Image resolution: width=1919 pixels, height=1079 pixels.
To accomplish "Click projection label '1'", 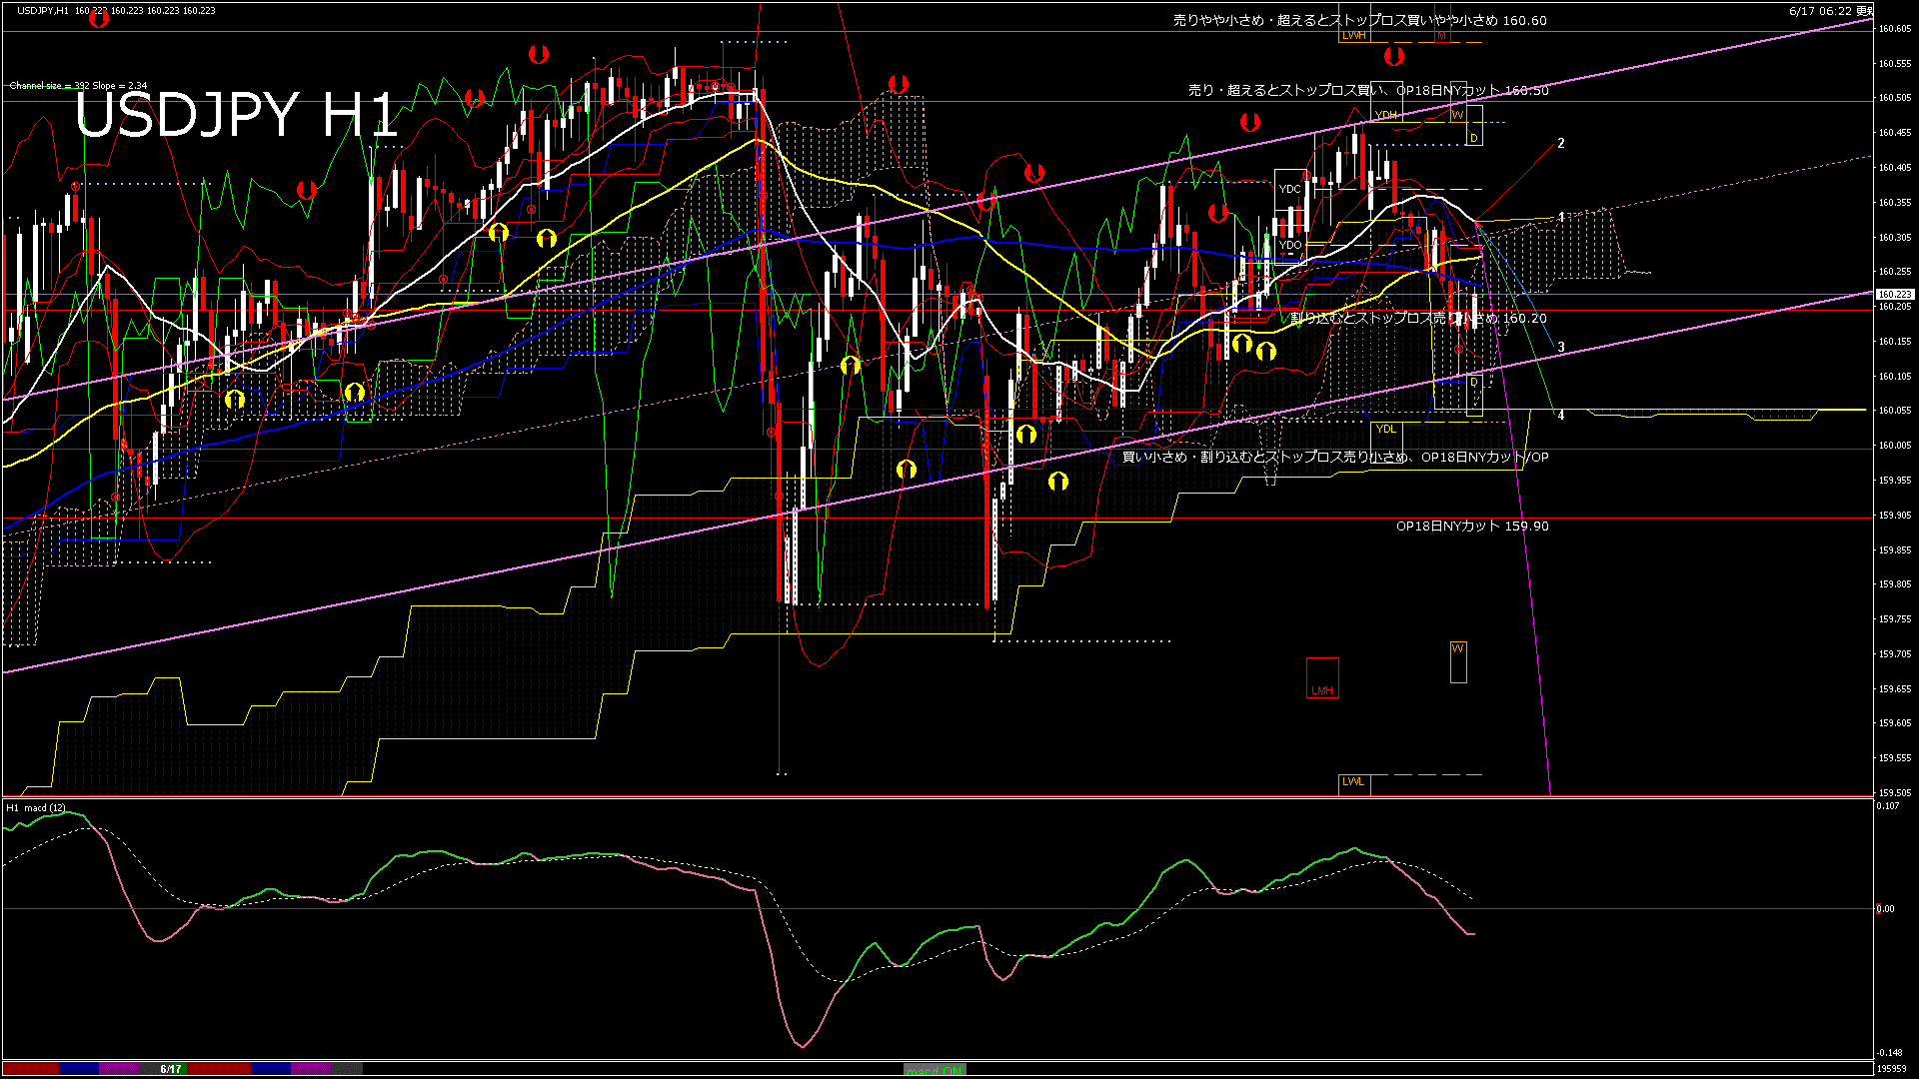I will (1561, 216).
